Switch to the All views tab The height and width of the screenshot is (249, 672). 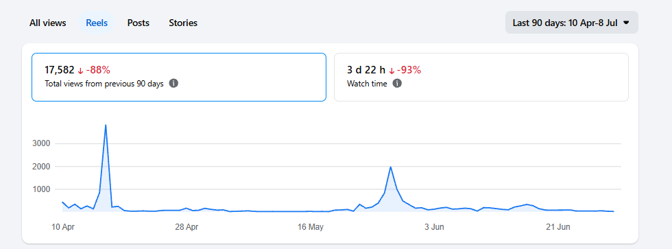click(47, 23)
